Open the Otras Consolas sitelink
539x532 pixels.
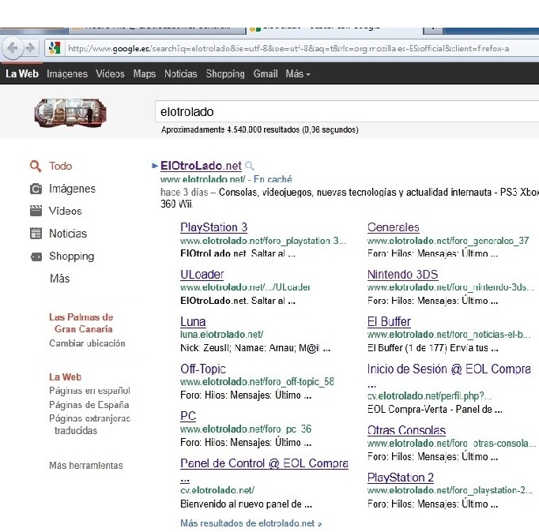406,430
